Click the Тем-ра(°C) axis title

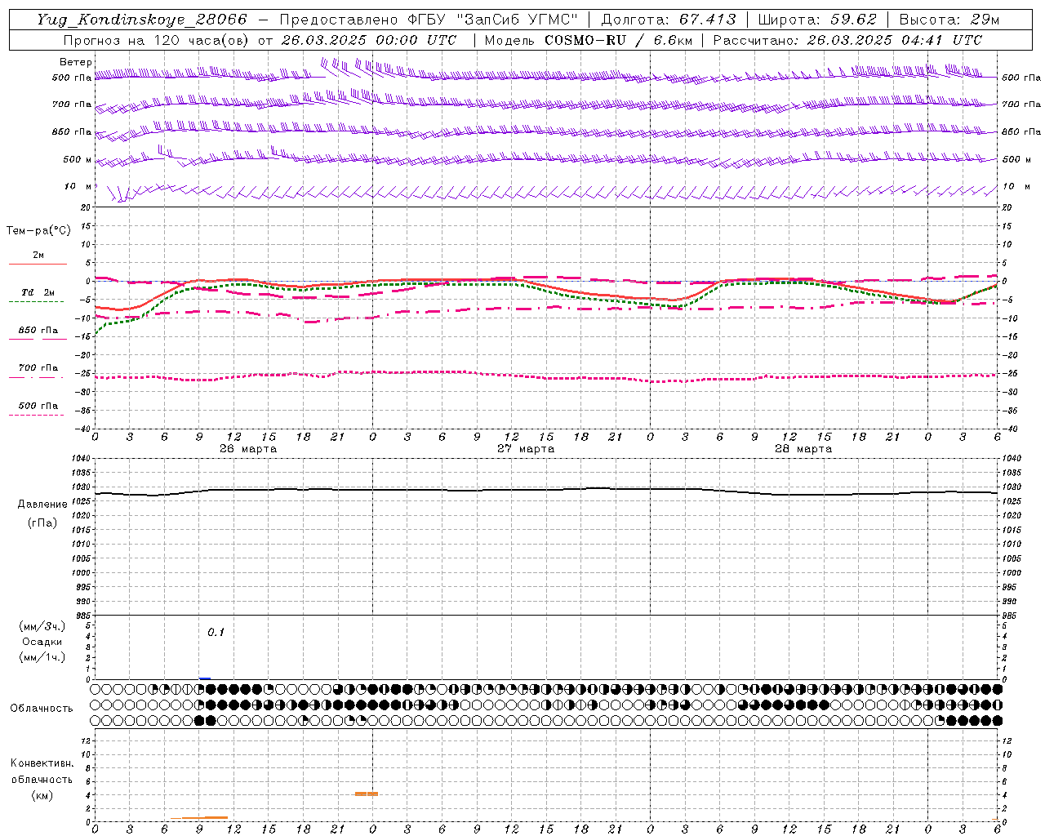pyautogui.click(x=38, y=231)
